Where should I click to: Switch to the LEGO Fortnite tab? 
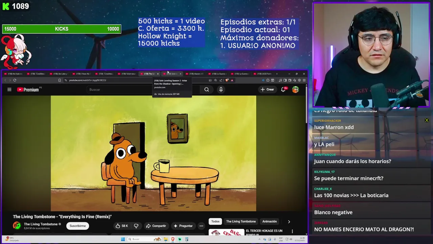(263, 74)
